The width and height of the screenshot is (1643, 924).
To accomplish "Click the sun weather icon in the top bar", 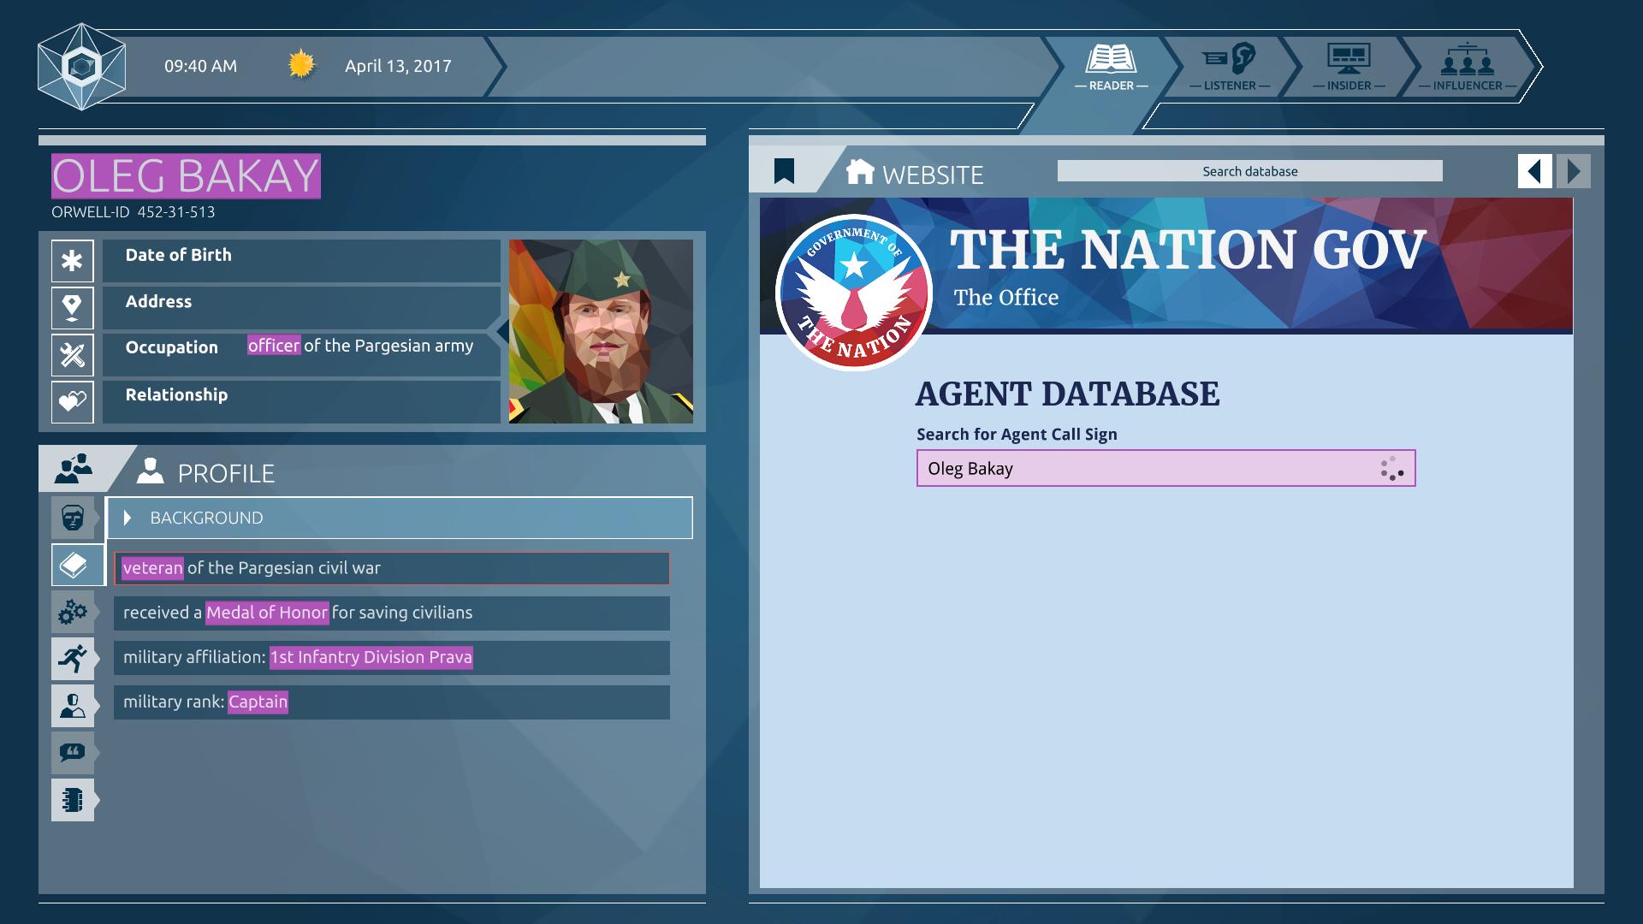I will pos(301,65).
